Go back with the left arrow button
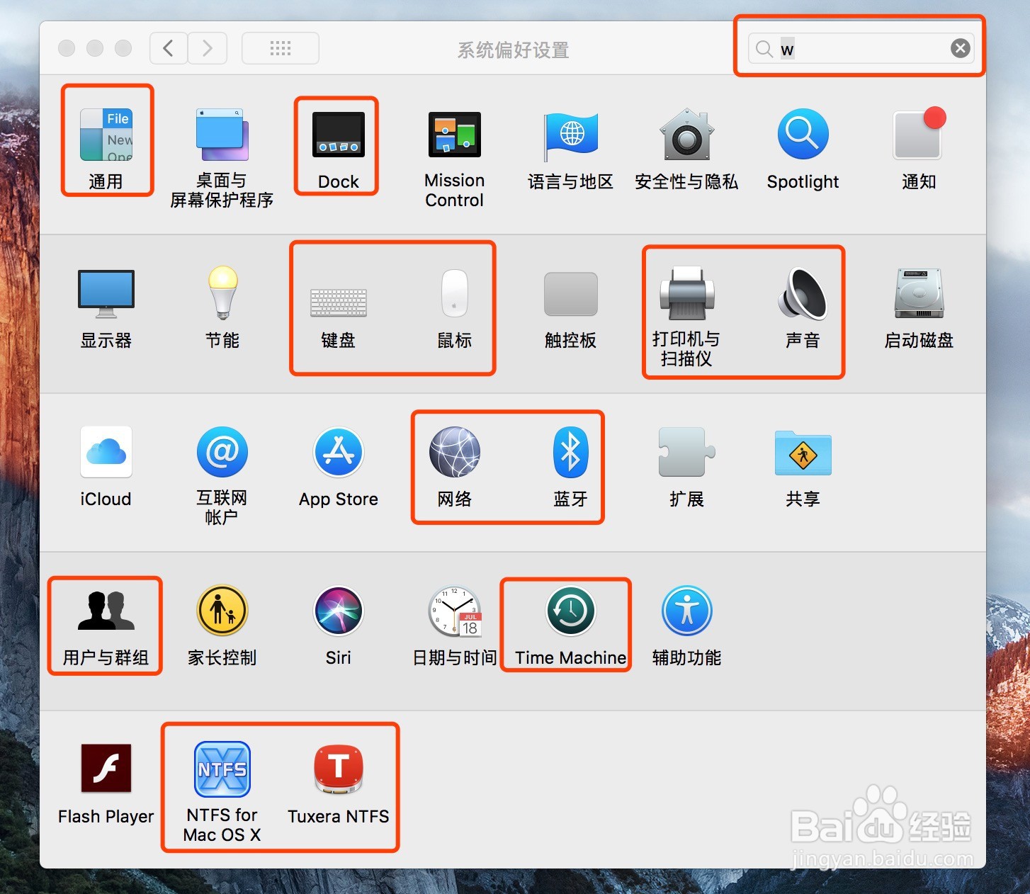The height and width of the screenshot is (894, 1030). (x=169, y=48)
